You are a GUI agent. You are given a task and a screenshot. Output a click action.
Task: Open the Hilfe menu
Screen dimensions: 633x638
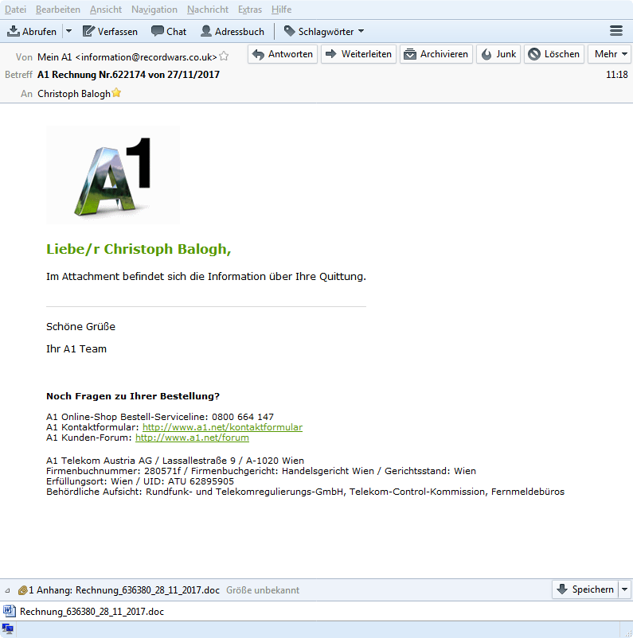point(282,10)
